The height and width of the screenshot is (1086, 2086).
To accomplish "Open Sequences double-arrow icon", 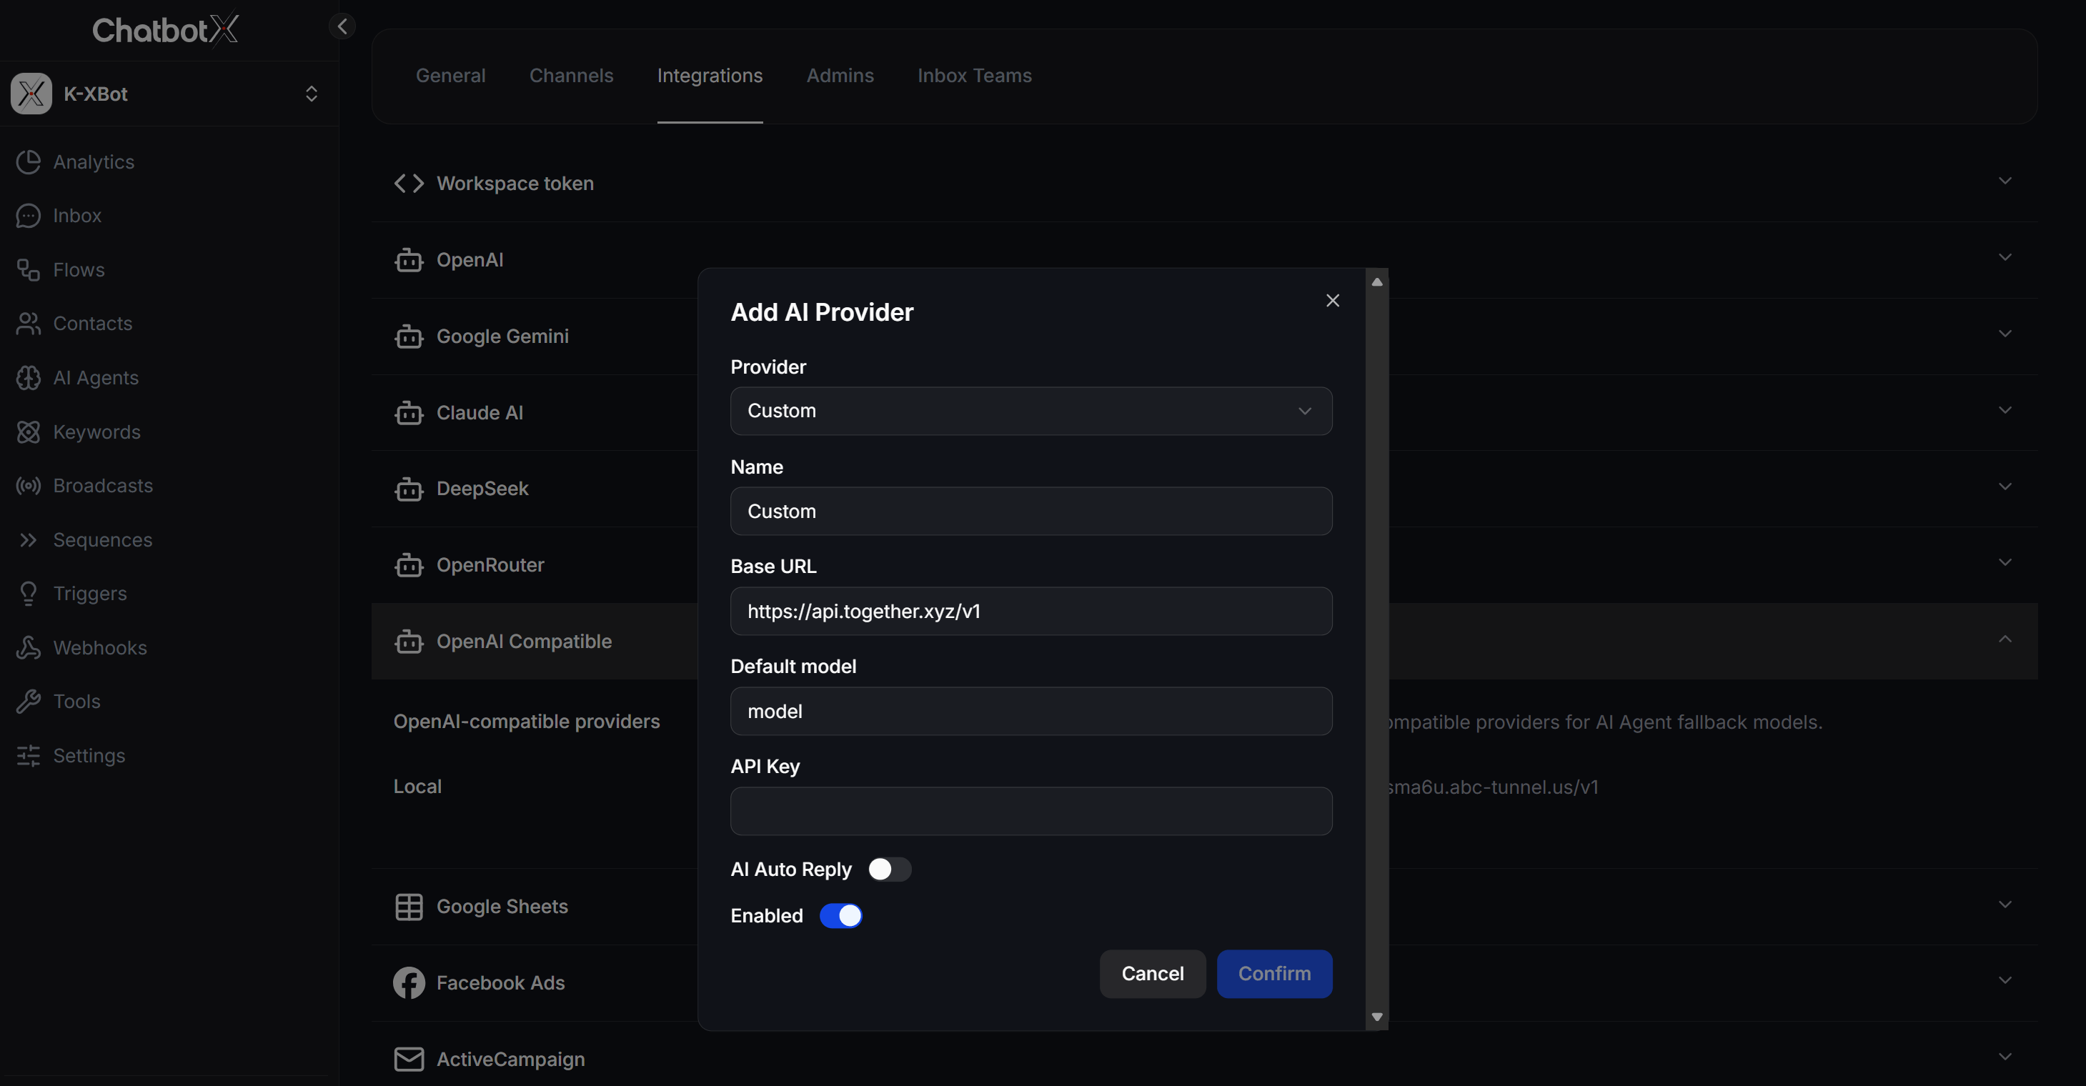I will pyautogui.click(x=29, y=539).
